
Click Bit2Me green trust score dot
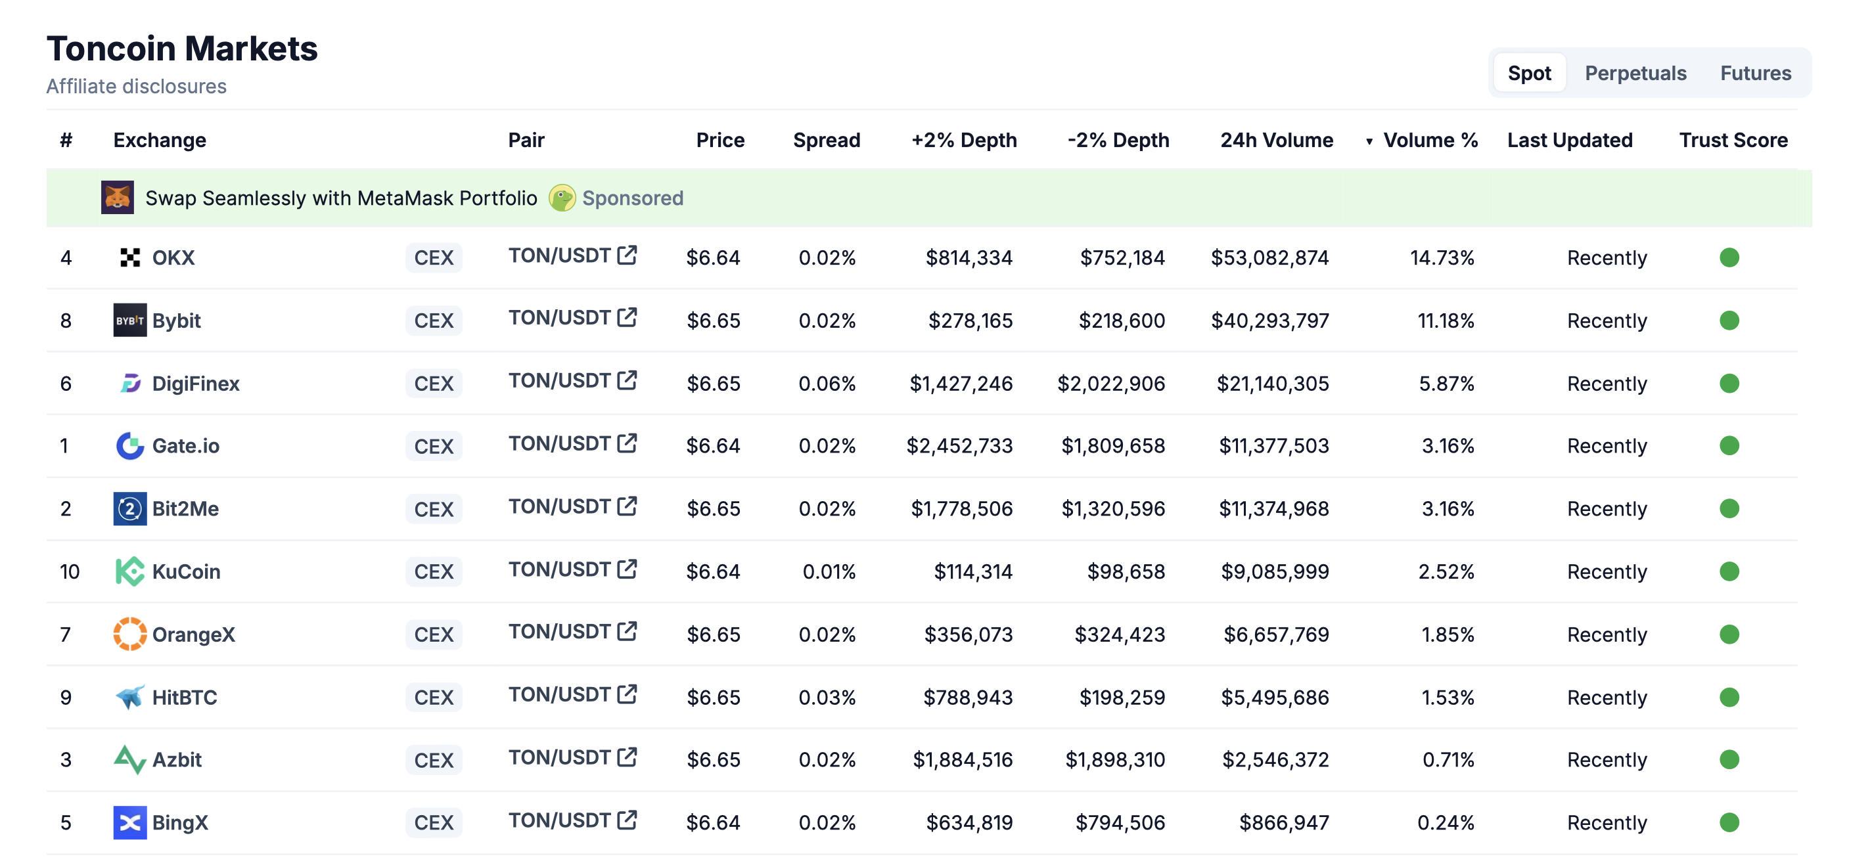click(x=1729, y=509)
